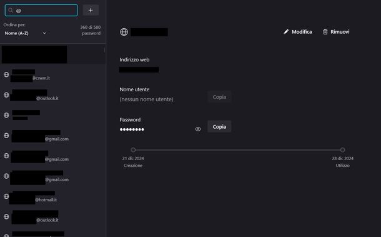Click the '21 dic 2024' creation date
381x237 pixels.
pos(133,158)
